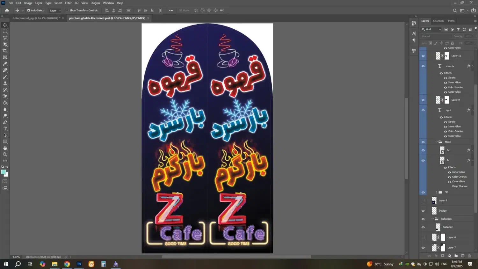Open the workspace switcher dropdown

click(464, 11)
